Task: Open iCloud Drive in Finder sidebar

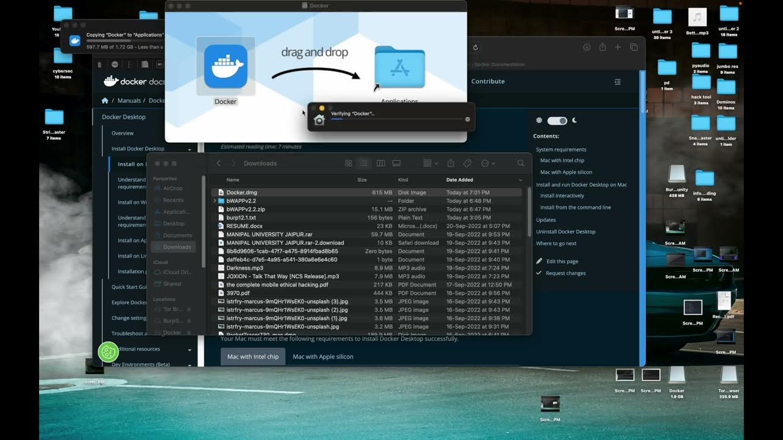Action: 173,272
